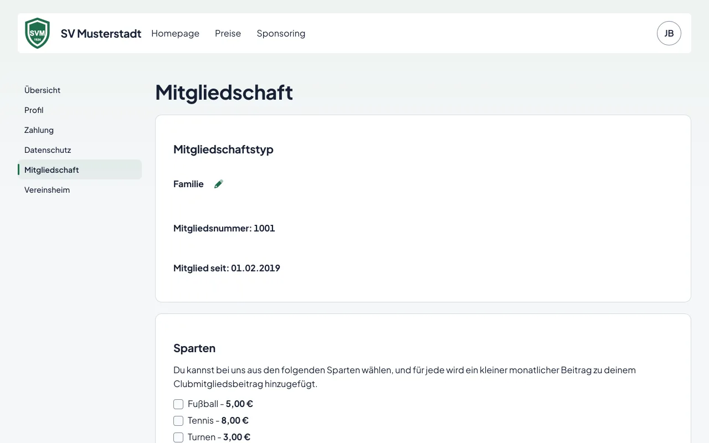Switch to the Profil section
The image size is (709, 443).
(x=80, y=110)
